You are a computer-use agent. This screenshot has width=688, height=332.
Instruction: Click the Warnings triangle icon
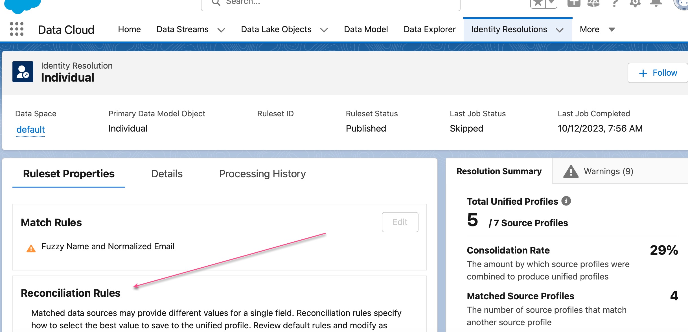click(x=571, y=172)
